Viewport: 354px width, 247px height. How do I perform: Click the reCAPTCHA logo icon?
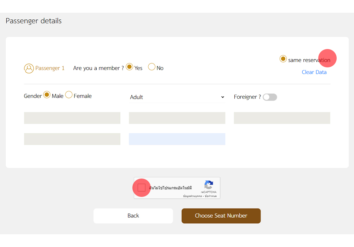209,185
